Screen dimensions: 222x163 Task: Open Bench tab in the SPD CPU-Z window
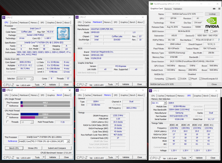pos(206,96)
